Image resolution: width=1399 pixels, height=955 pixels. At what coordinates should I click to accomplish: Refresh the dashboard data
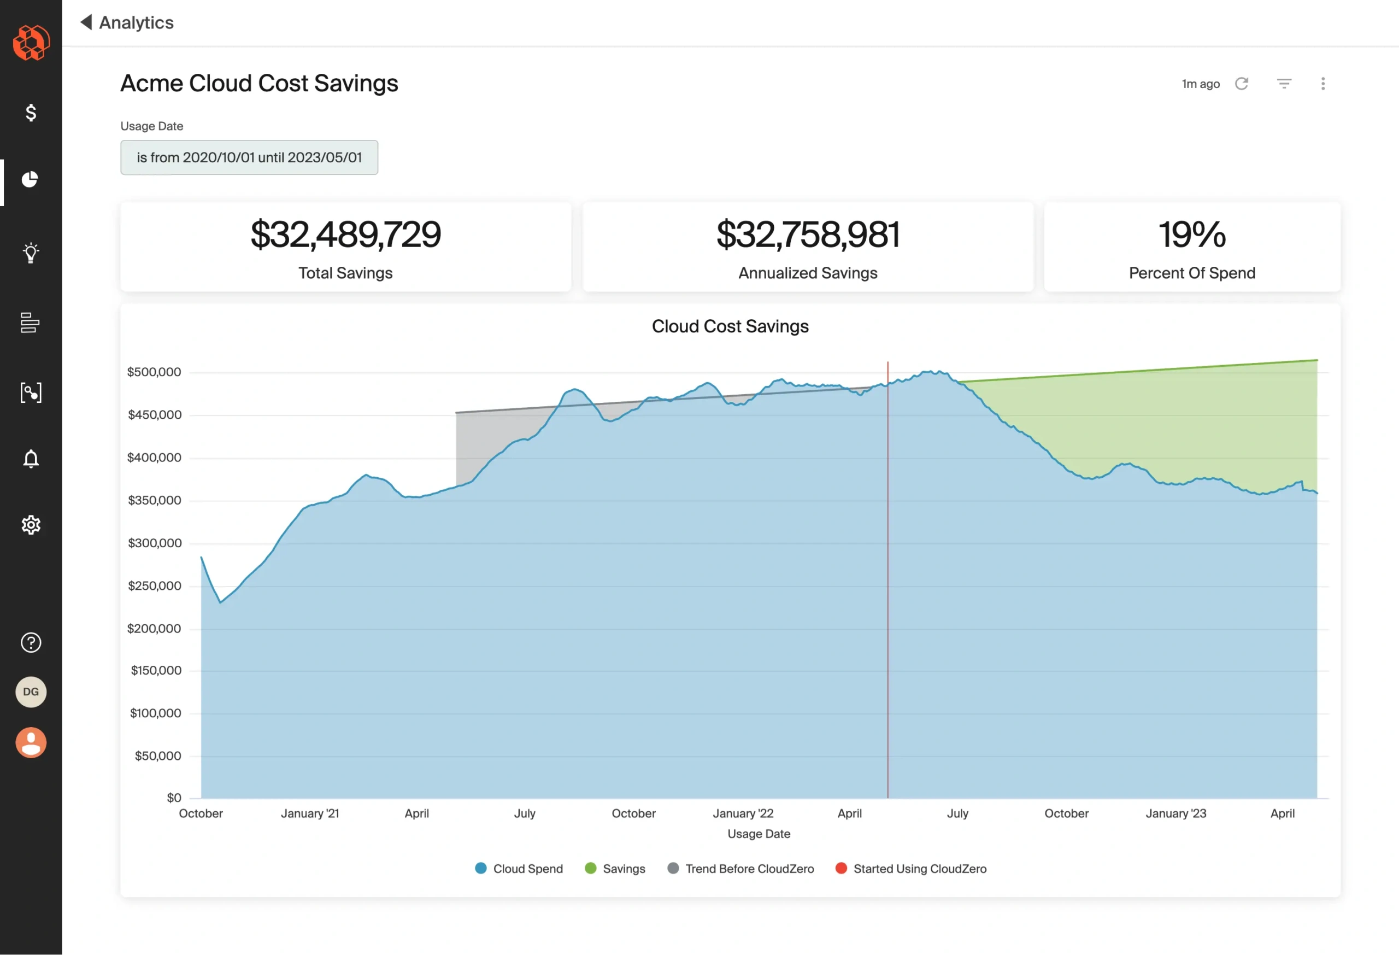click(1242, 84)
